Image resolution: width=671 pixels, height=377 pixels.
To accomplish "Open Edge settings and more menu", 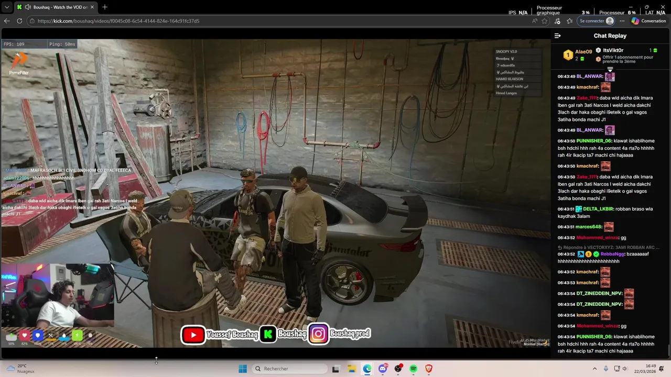I will click(622, 21).
